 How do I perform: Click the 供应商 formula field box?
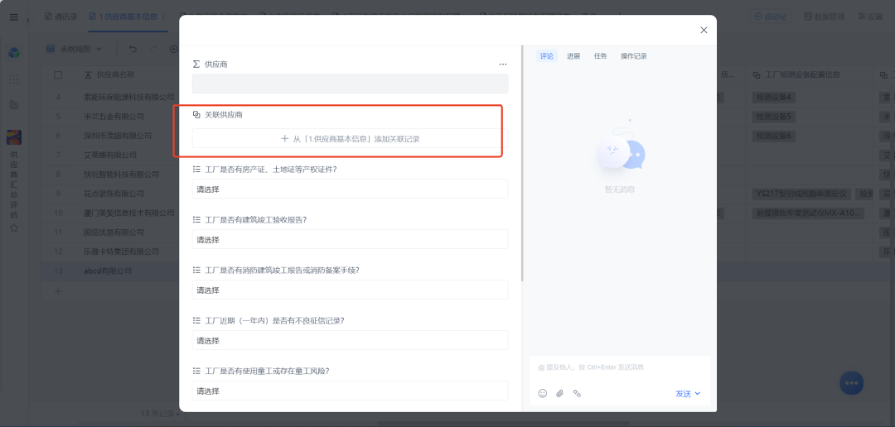(350, 84)
